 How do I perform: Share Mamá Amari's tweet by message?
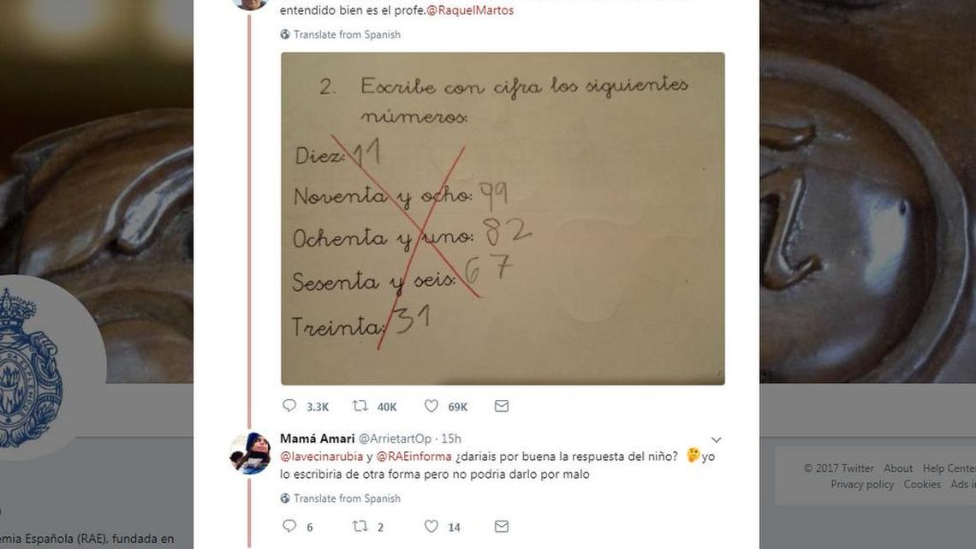pyautogui.click(x=502, y=527)
